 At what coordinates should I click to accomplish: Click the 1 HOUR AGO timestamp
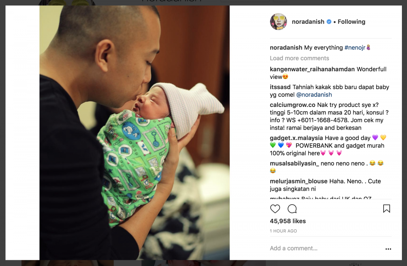(x=283, y=231)
